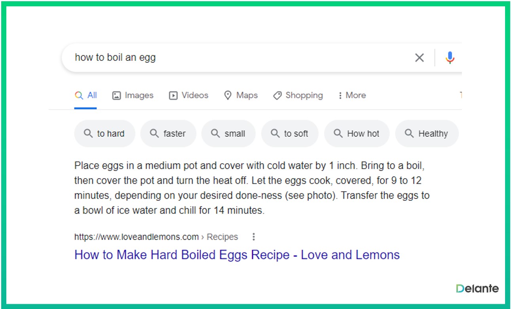The width and height of the screenshot is (511, 309).
Task: Click the Images tab icon
Action: click(116, 96)
